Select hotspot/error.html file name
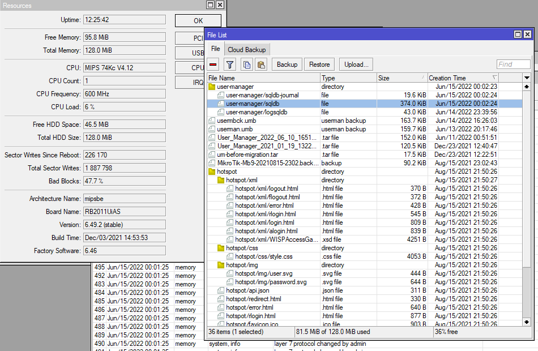 tap(250, 307)
